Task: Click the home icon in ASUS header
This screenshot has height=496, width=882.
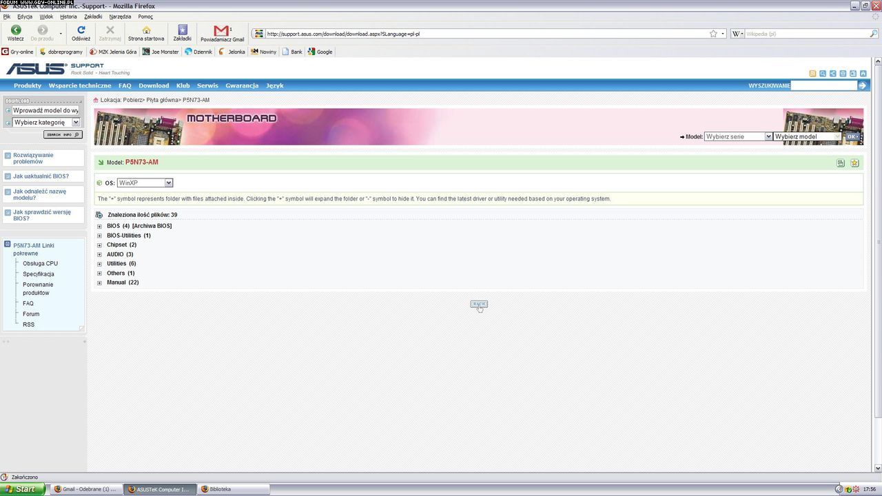Action: point(863,73)
